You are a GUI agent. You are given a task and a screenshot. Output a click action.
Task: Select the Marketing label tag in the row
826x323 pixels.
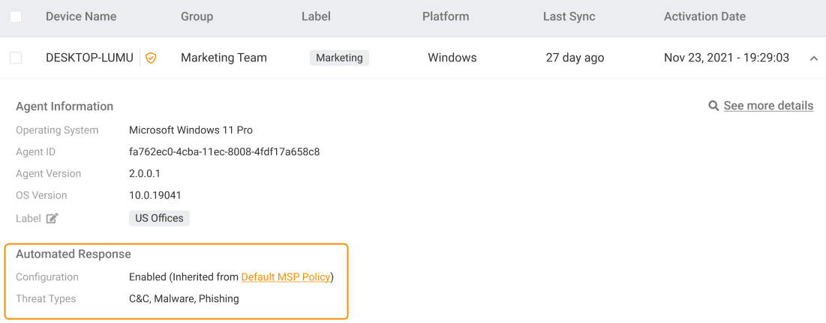(339, 58)
